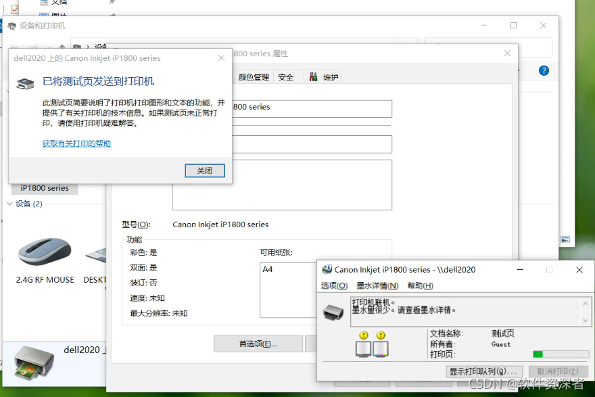595x397 pixels.
Task: Click the large comment text box
Action: (x=282, y=185)
